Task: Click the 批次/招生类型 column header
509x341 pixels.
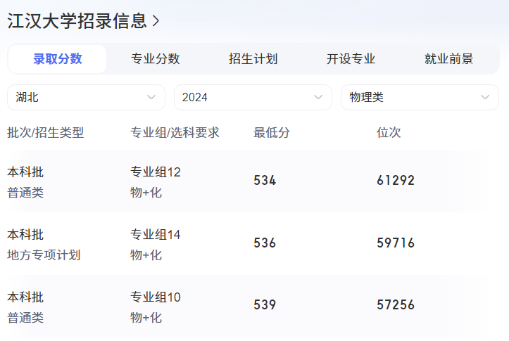Action: click(46, 133)
